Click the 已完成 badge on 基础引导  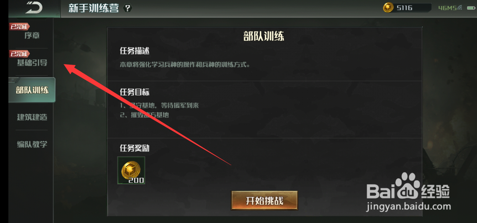click(x=19, y=54)
